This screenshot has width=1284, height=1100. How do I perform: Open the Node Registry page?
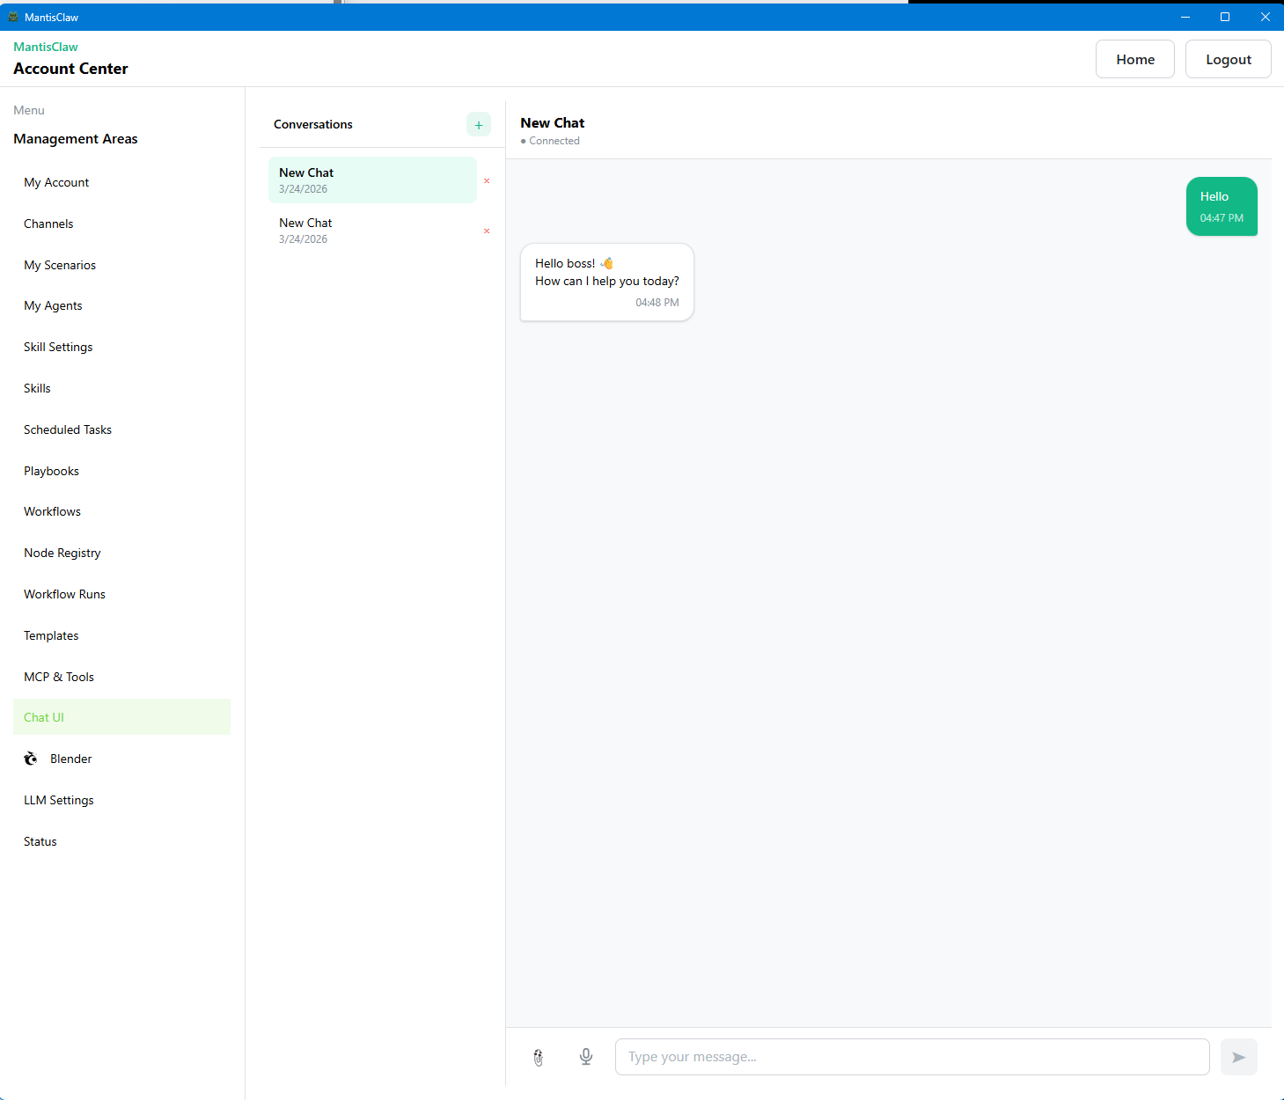coord(62,553)
